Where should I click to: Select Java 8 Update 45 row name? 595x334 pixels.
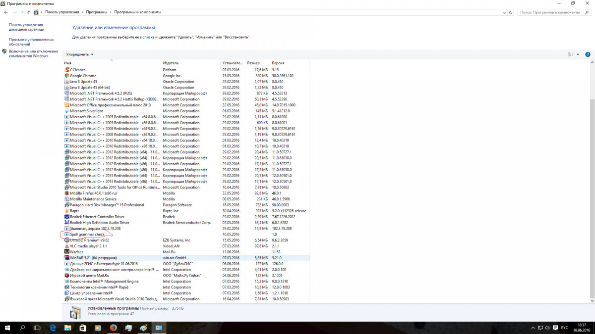click(x=83, y=82)
